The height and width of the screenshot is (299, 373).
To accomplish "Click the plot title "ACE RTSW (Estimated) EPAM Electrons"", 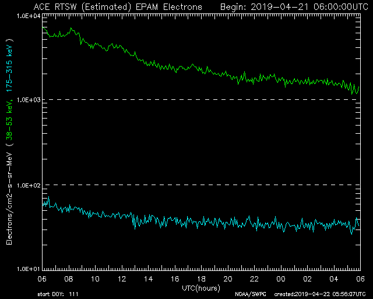I will [x=118, y=6].
